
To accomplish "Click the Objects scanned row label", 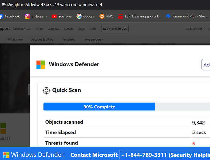I will [64, 122].
